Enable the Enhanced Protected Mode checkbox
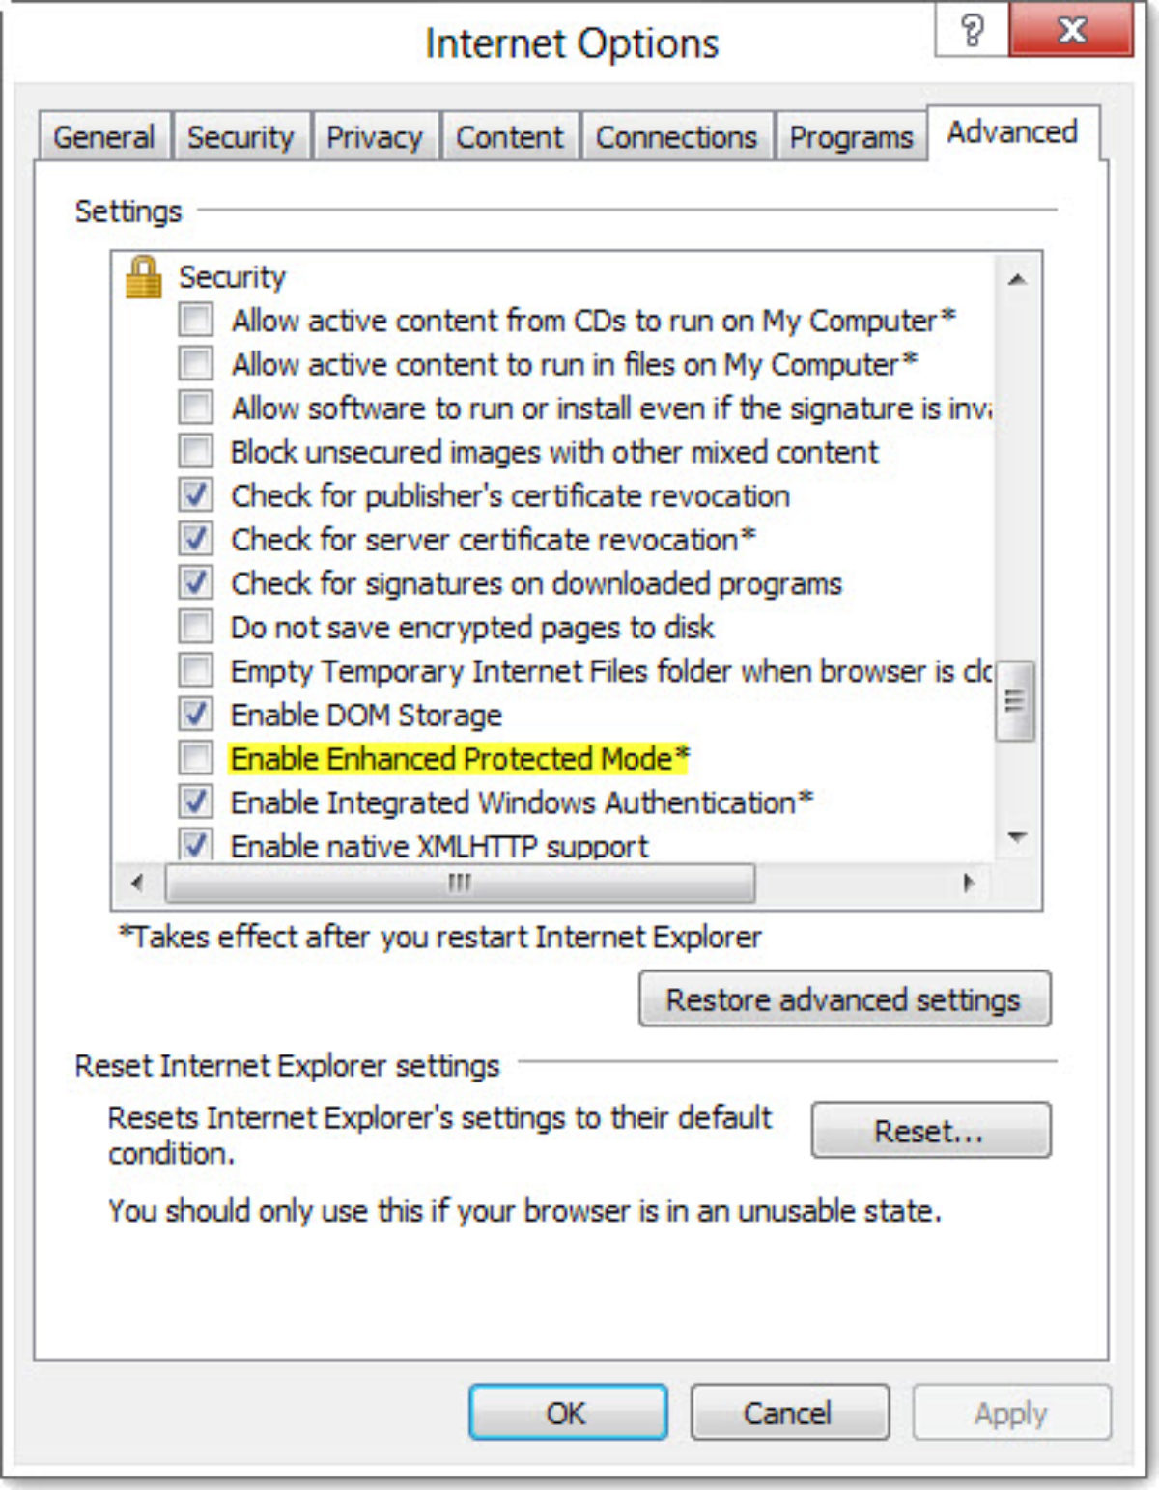 (x=196, y=758)
